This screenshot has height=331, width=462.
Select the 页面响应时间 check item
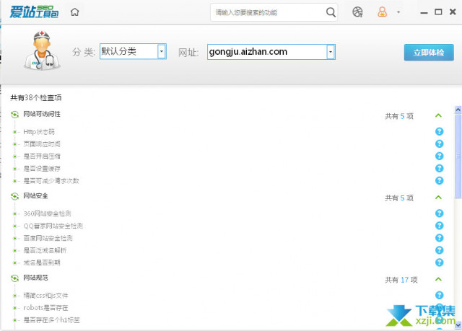42,144
